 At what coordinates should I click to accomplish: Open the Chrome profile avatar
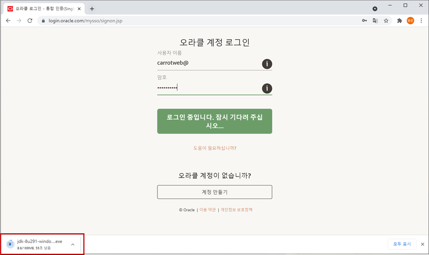click(410, 21)
